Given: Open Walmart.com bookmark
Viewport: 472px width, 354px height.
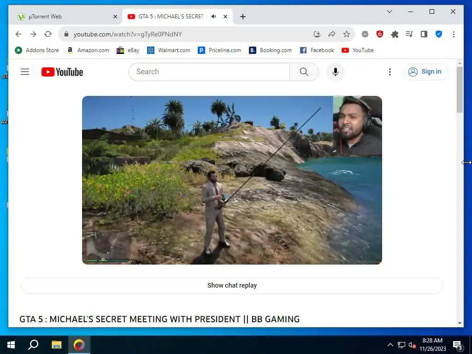Looking at the screenshot, I should 169,50.
